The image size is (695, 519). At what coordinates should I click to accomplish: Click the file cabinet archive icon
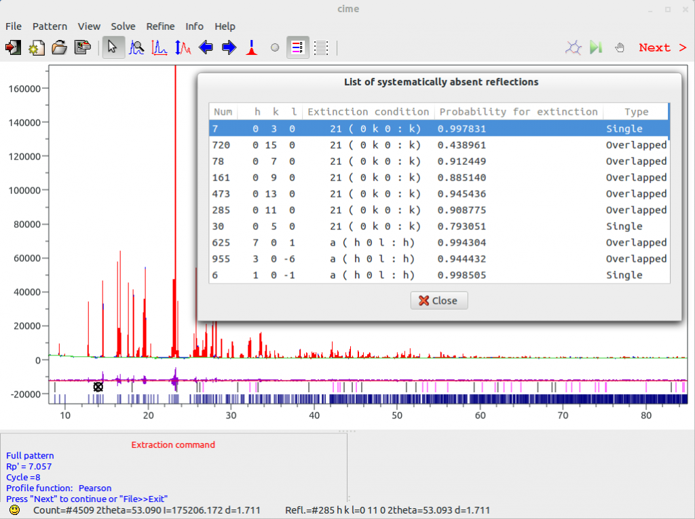coord(82,47)
